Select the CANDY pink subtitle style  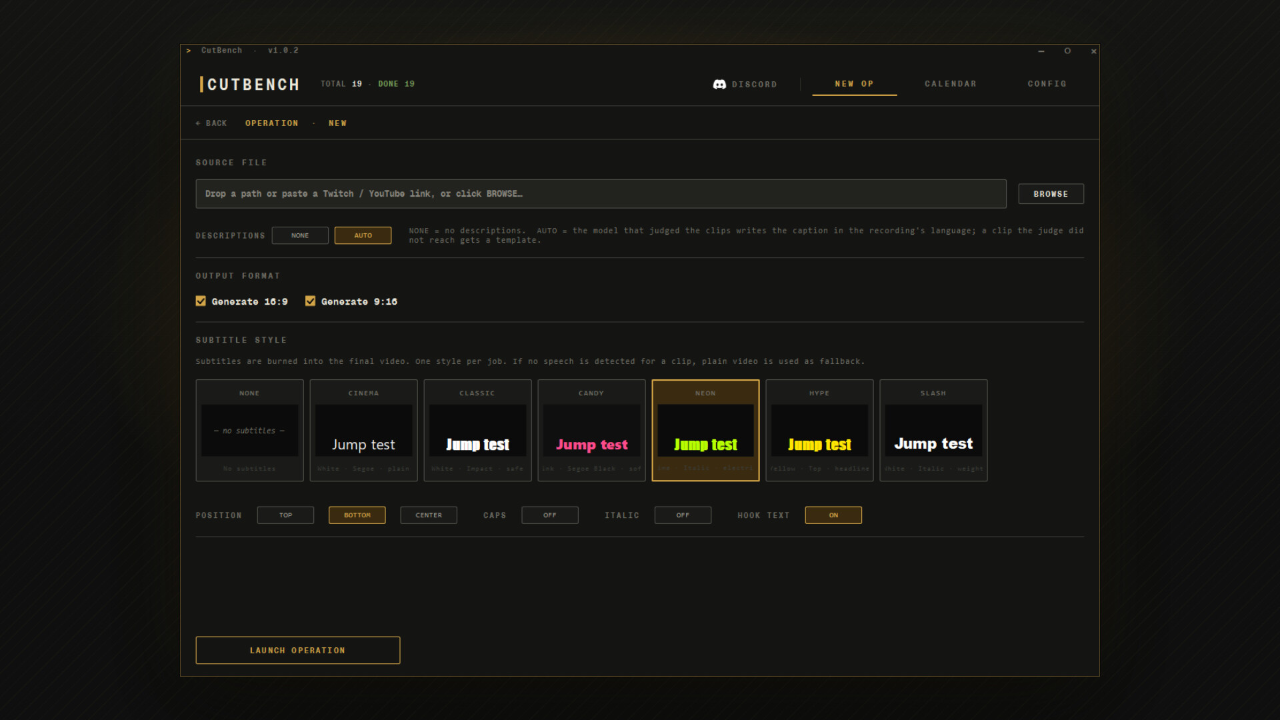coord(591,431)
